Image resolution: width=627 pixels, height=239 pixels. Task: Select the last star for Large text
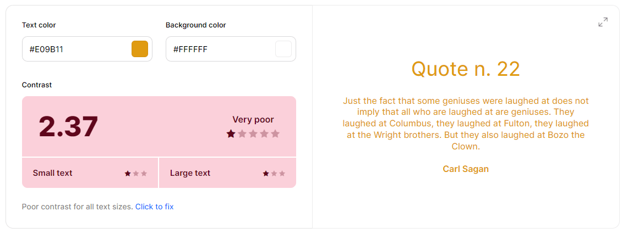click(282, 173)
